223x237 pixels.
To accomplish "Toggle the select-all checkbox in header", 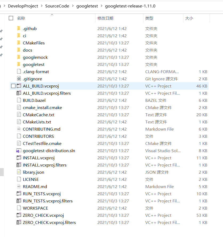I will [11, 18].
